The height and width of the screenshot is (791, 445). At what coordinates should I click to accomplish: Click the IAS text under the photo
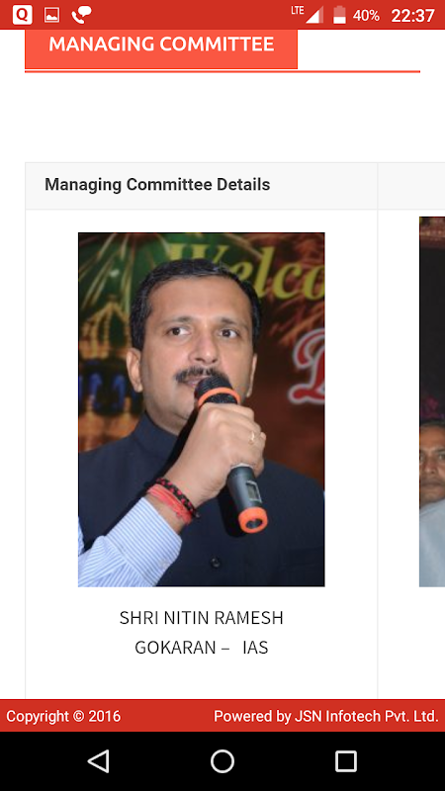(255, 648)
